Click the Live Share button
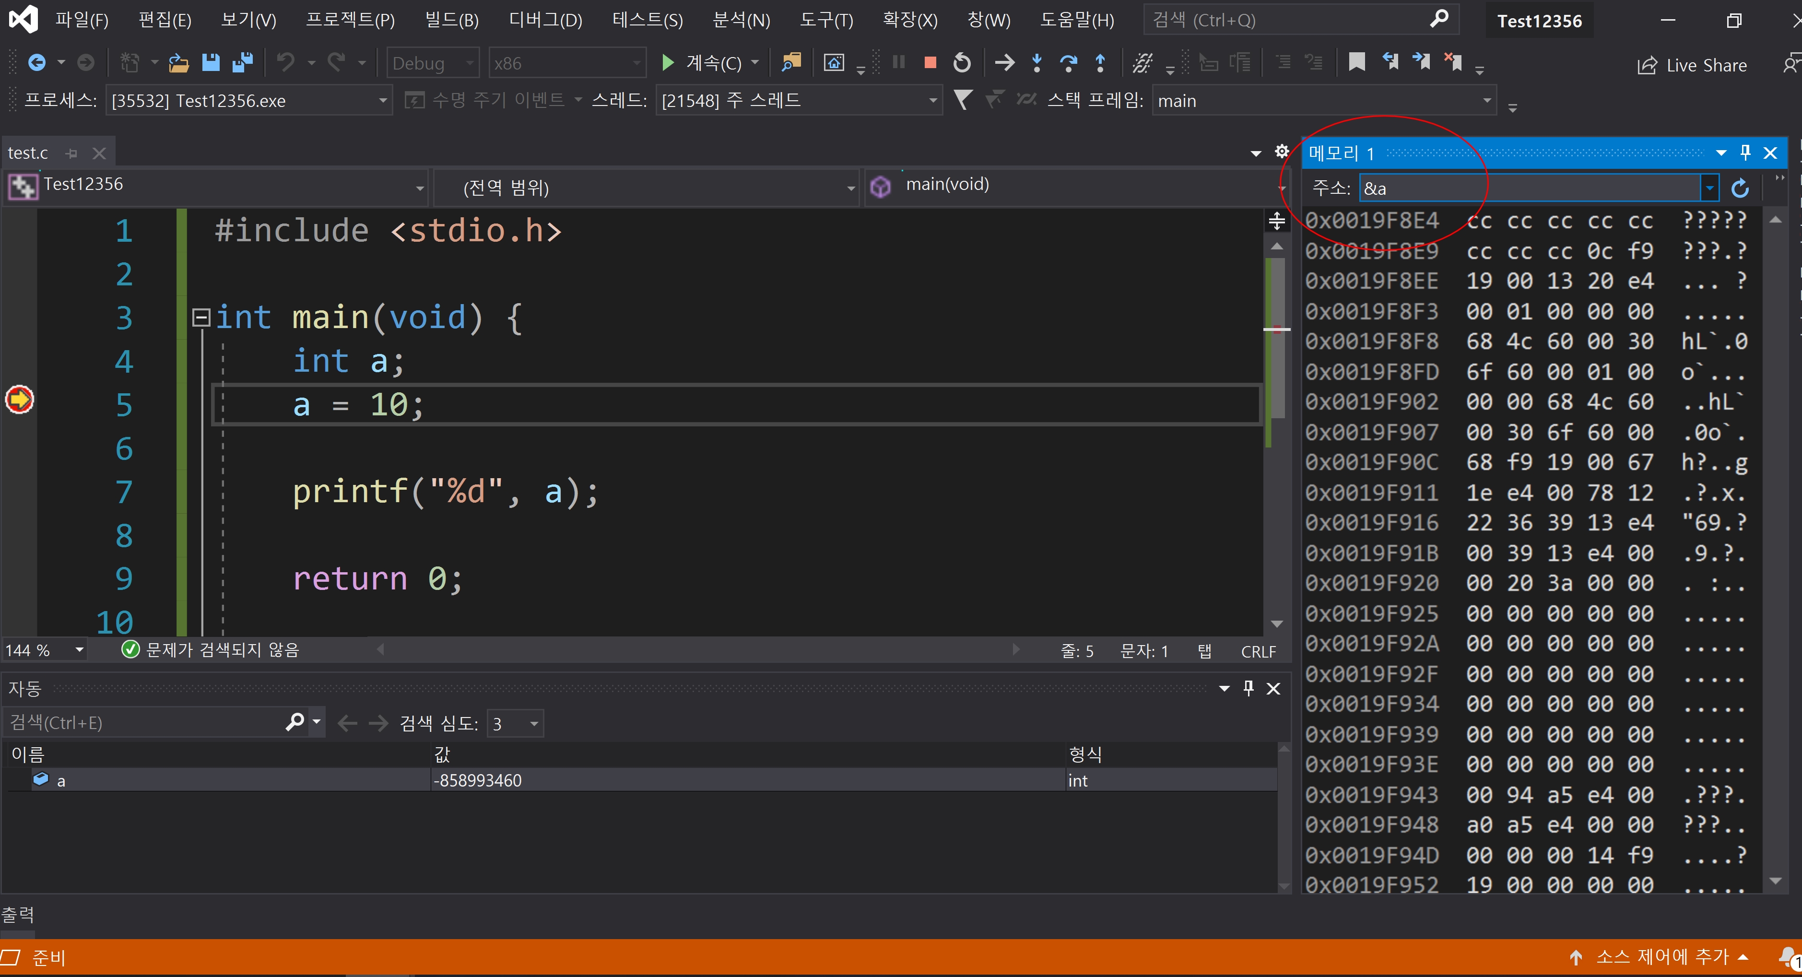 1693,65
